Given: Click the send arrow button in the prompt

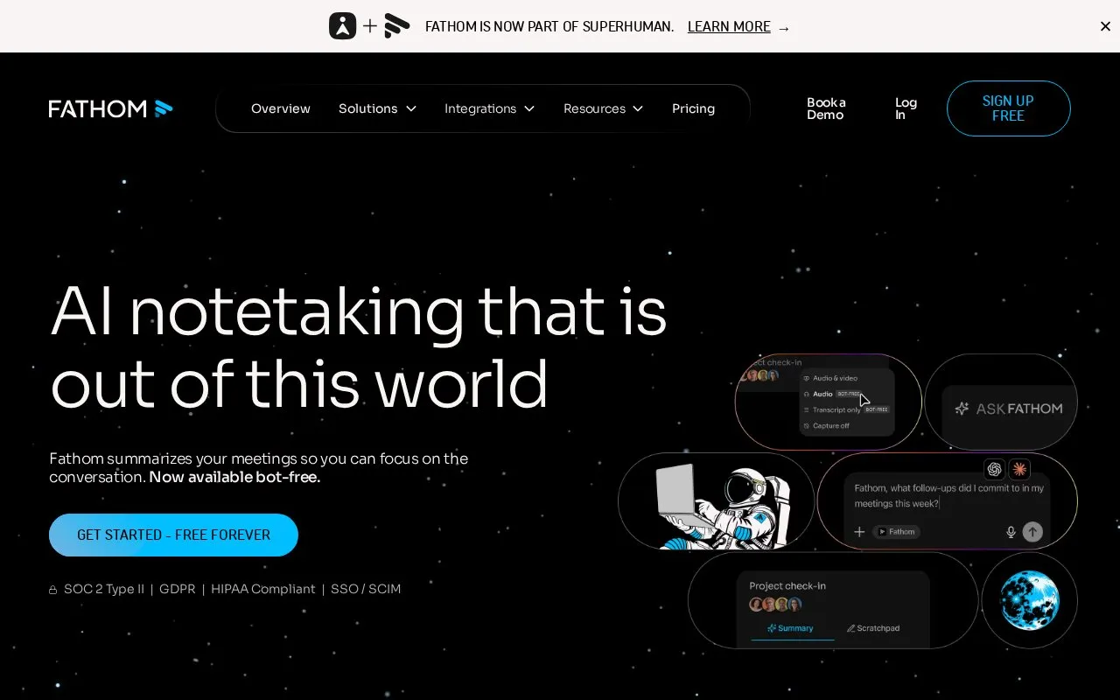Looking at the screenshot, I should click(1032, 532).
